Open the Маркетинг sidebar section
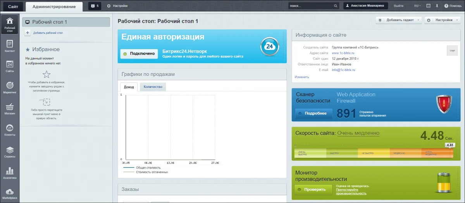Image resolution: width=465 pixels, height=203 pixels. coord(10,88)
